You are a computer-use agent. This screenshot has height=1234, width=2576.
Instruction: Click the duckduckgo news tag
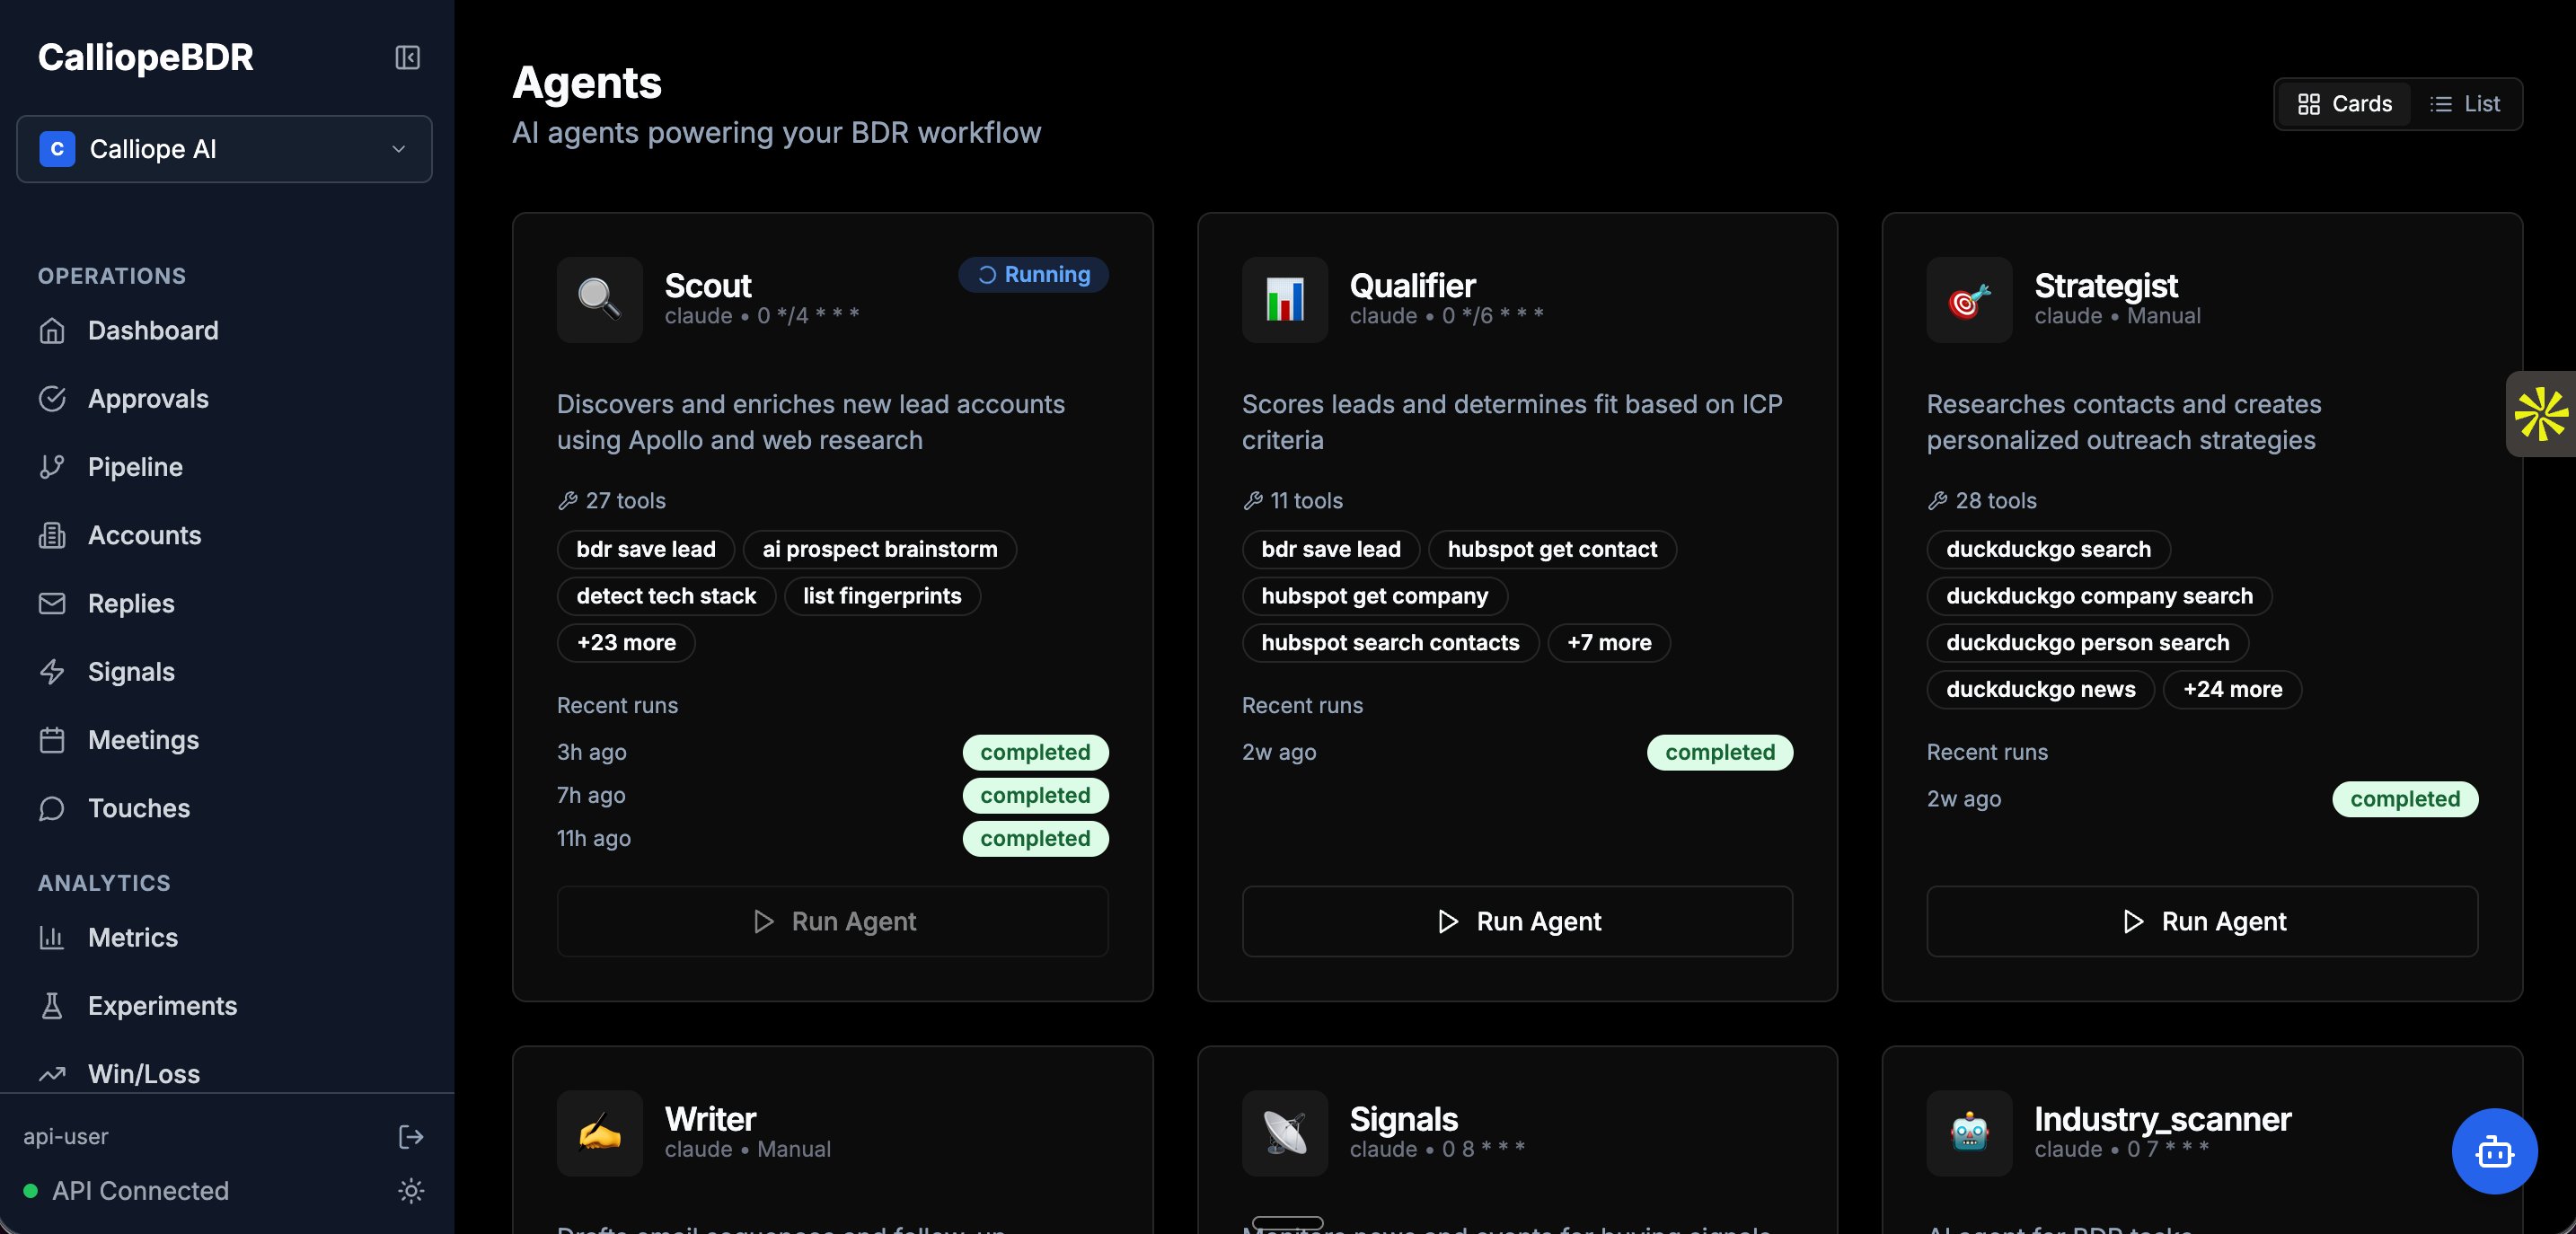tap(2040, 689)
